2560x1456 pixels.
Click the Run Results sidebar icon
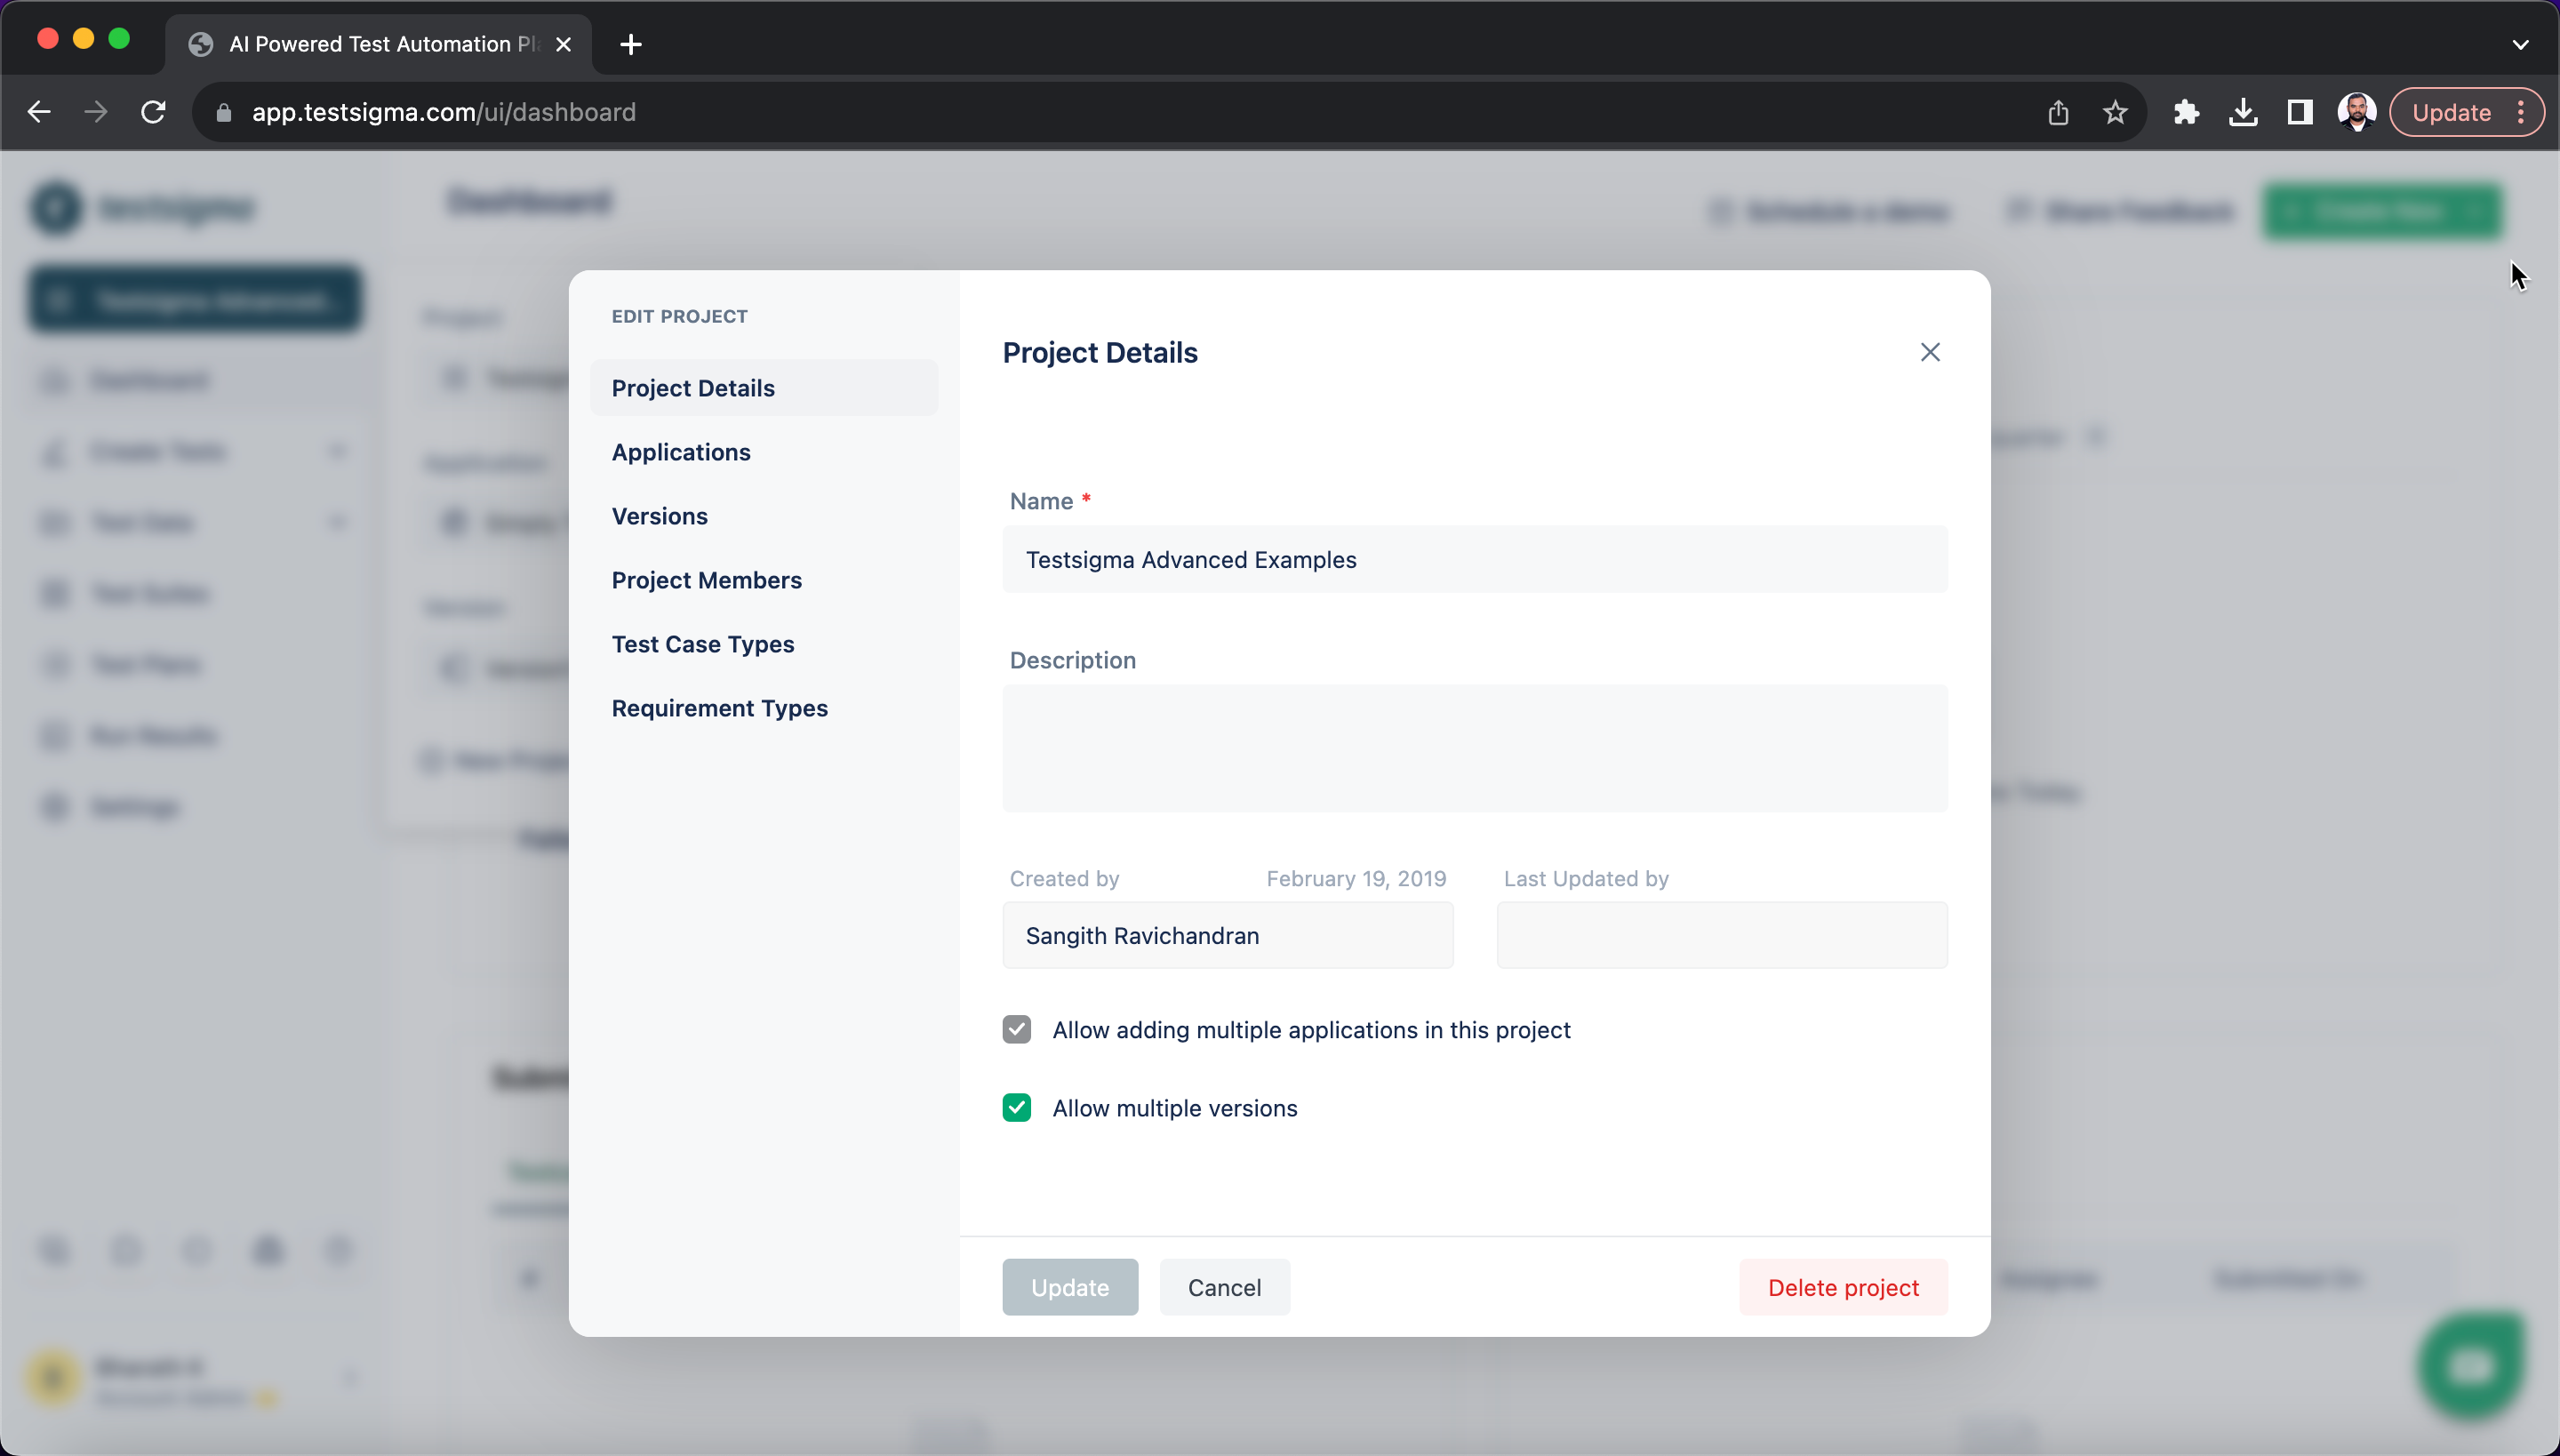[54, 735]
